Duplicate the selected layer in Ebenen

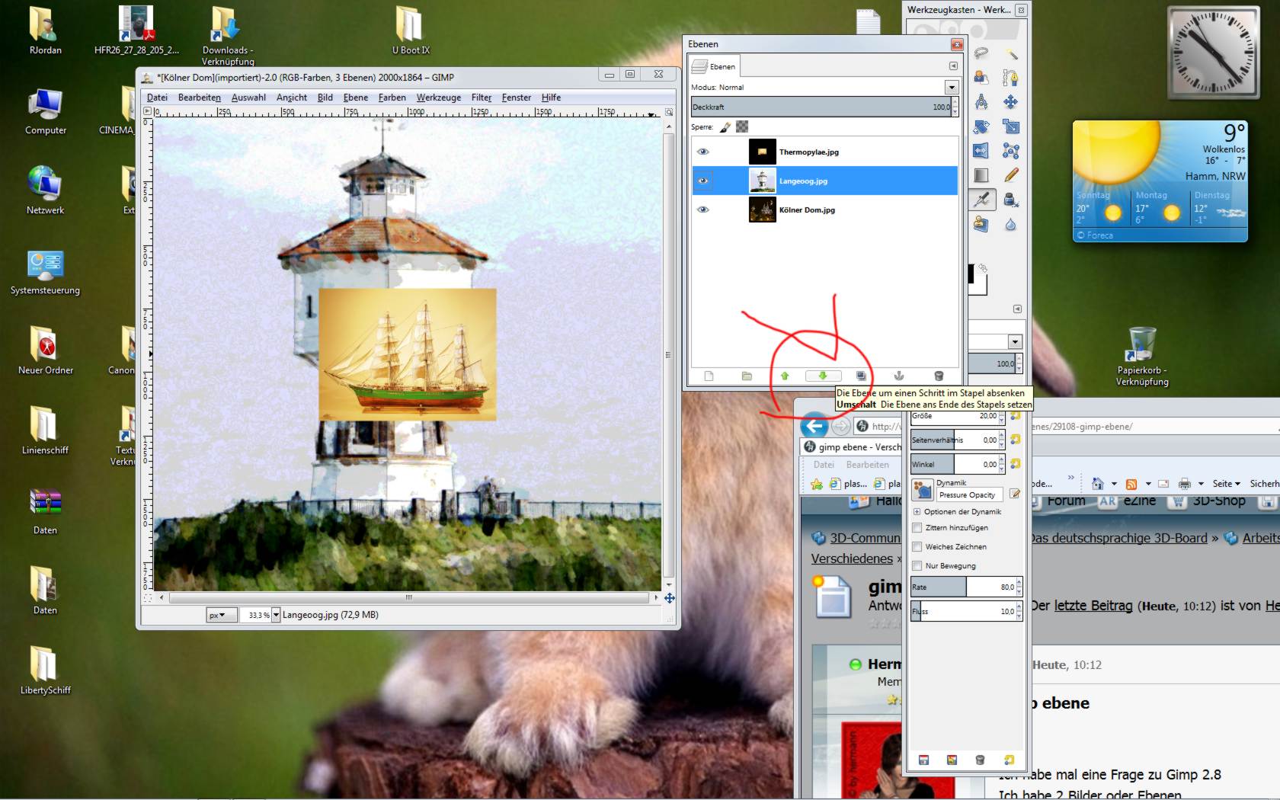click(x=861, y=376)
